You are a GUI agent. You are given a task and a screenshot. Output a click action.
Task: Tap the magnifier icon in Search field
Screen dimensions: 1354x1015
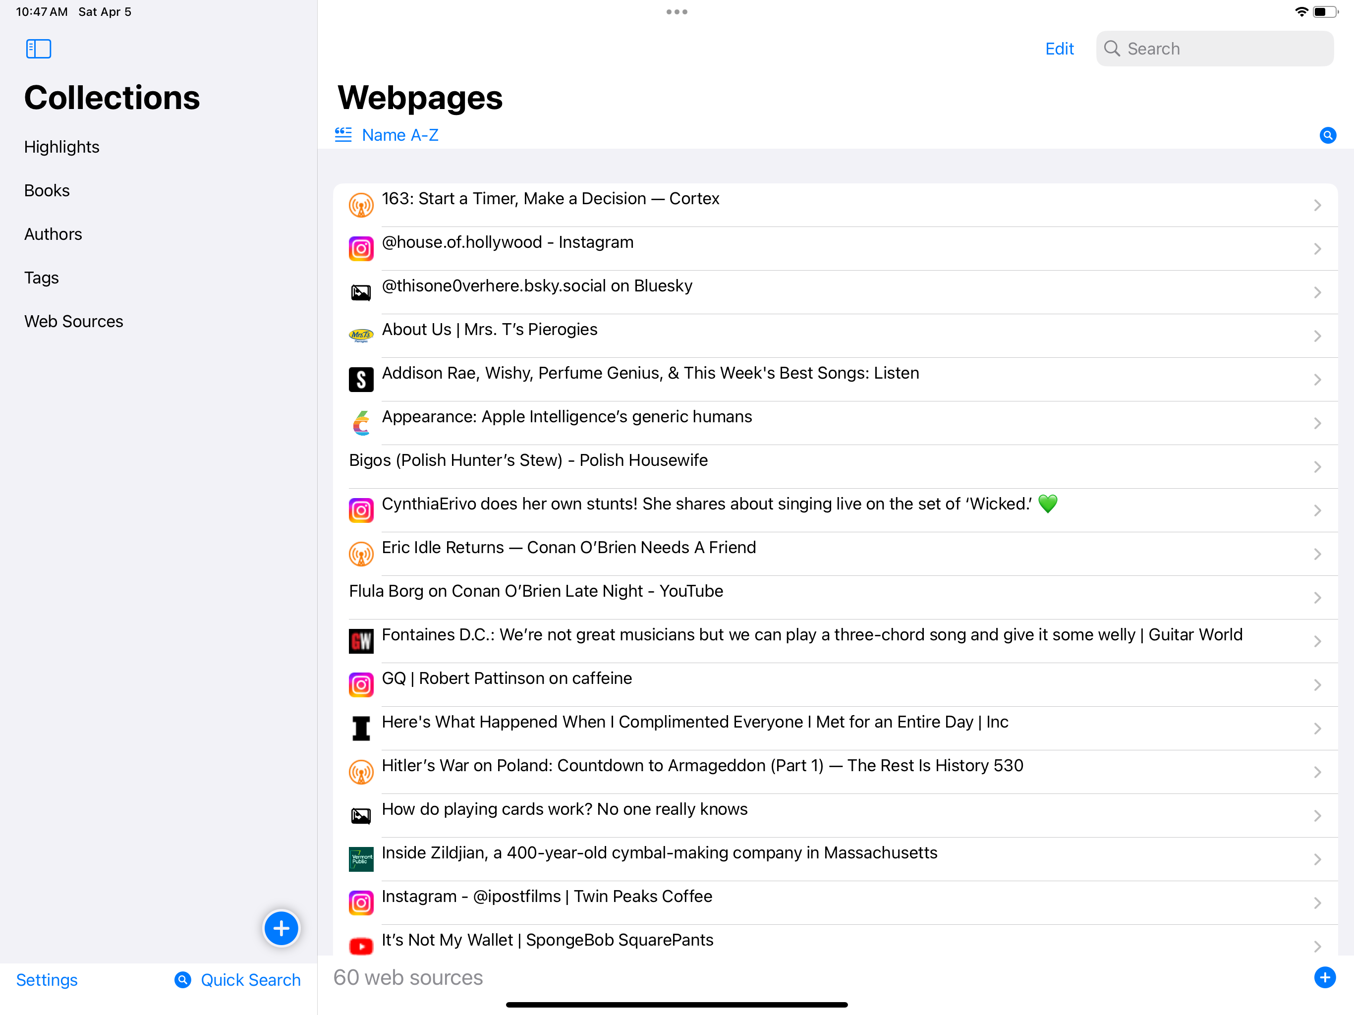tap(1112, 49)
